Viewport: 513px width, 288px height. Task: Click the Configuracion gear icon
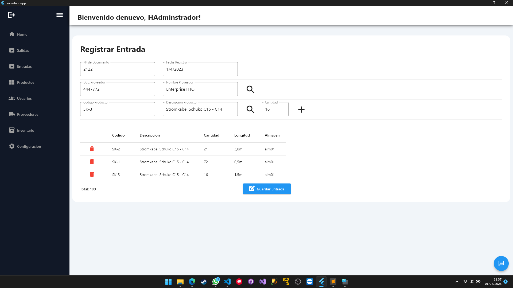(12, 146)
